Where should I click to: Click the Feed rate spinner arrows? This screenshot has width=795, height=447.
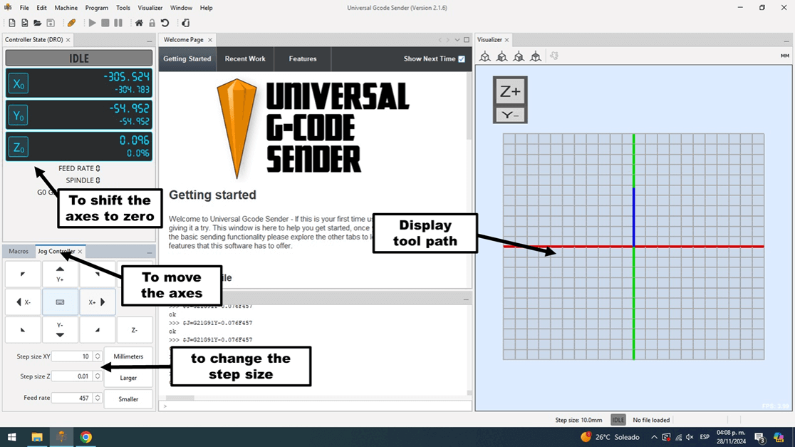pyautogui.click(x=98, y=398)
